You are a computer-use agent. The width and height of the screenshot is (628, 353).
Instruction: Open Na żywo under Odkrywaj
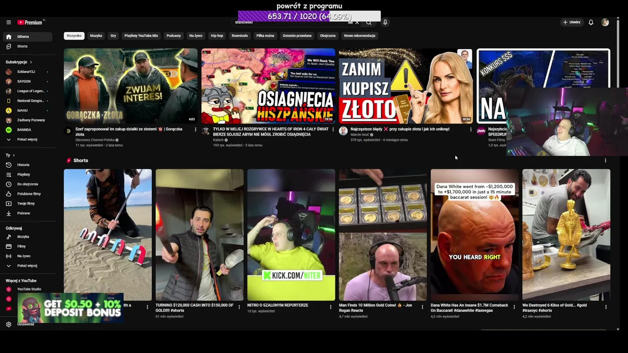tap(27, 256)
